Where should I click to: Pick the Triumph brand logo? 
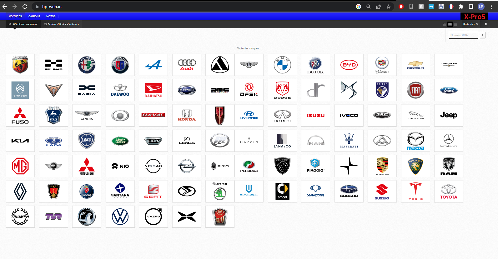(x=20, y=217)
